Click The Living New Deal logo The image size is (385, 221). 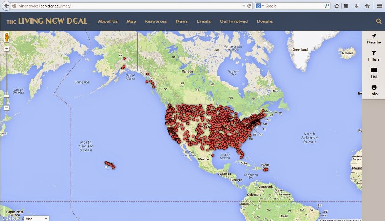47,21
